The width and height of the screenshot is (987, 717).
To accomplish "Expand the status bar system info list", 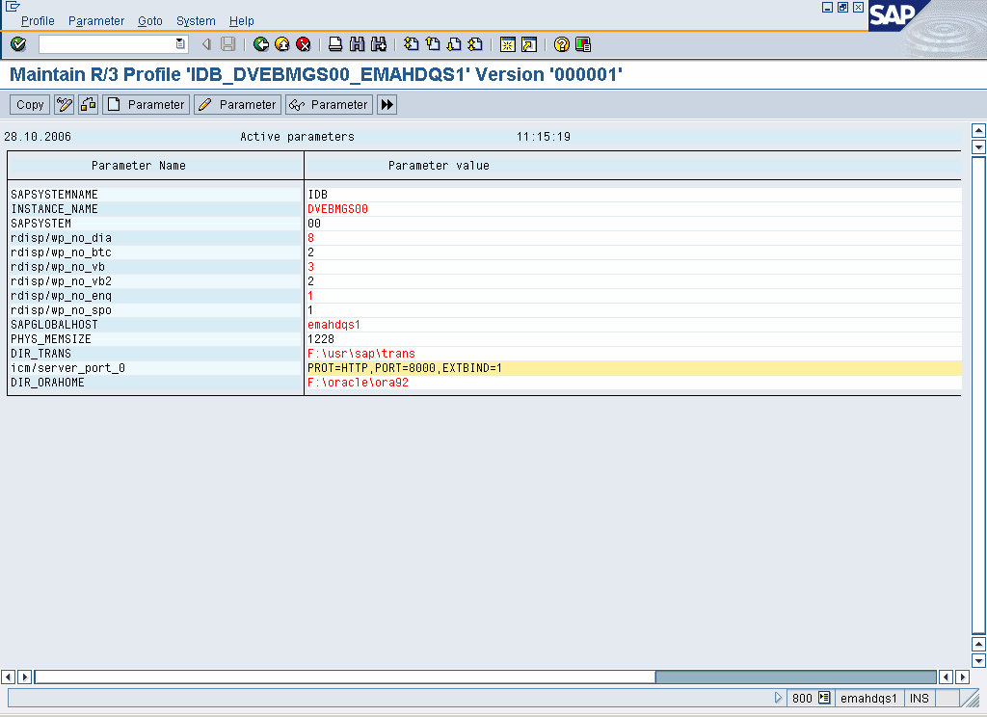I will point(824,699).
